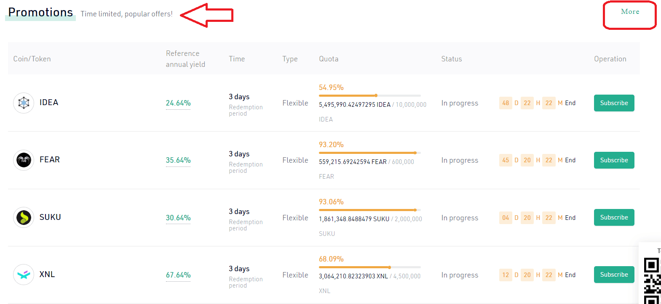Click the Promotions section heading

40,12
